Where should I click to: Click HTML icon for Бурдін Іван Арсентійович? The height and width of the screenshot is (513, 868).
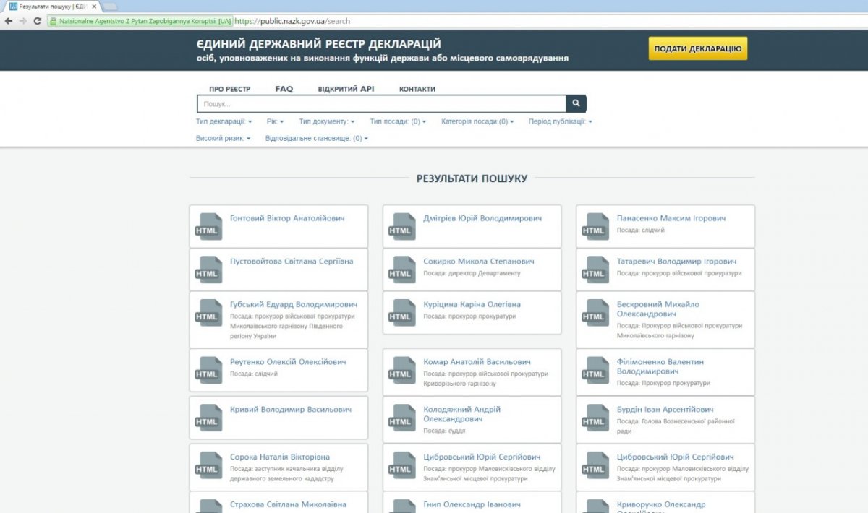tap(595, 417)
